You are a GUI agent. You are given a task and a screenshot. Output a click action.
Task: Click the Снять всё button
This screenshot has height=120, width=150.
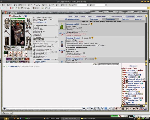pyautogui.click(x=38, y=39)
